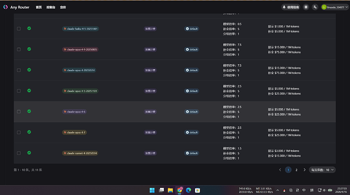The height and width of the screenshot is (195, 350).
Task: Click the default group tag in claude-opus-4-6 row
Action: click(192, 112)
